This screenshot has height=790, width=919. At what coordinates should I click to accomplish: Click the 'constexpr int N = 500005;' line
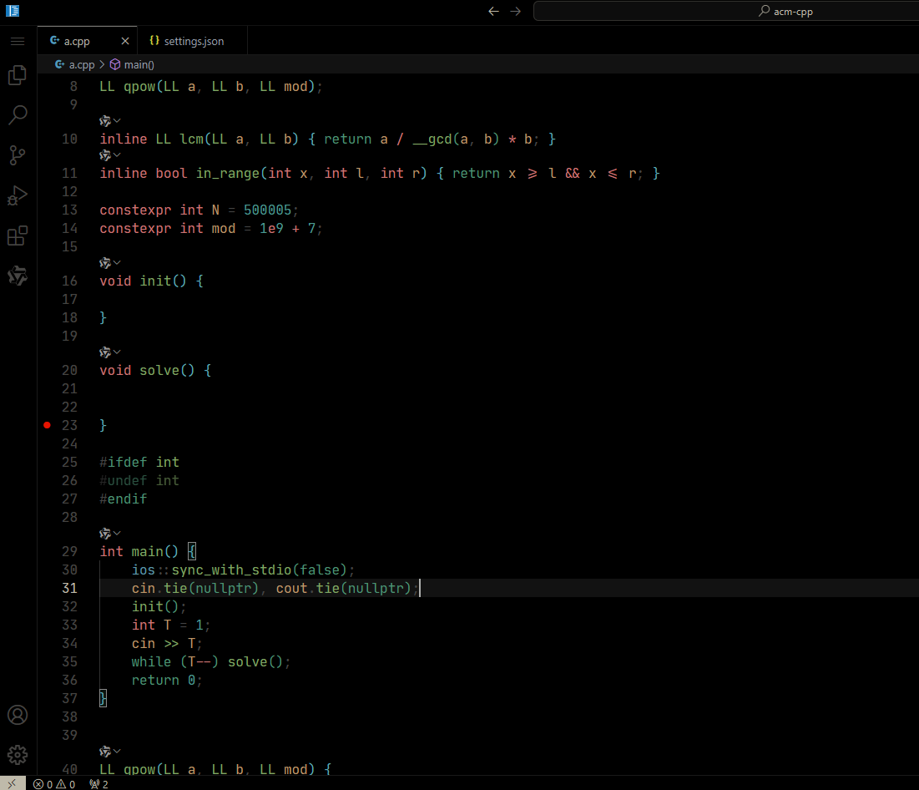coord(199,210)
